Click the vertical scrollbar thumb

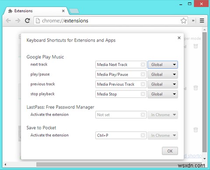pos(205,92)
